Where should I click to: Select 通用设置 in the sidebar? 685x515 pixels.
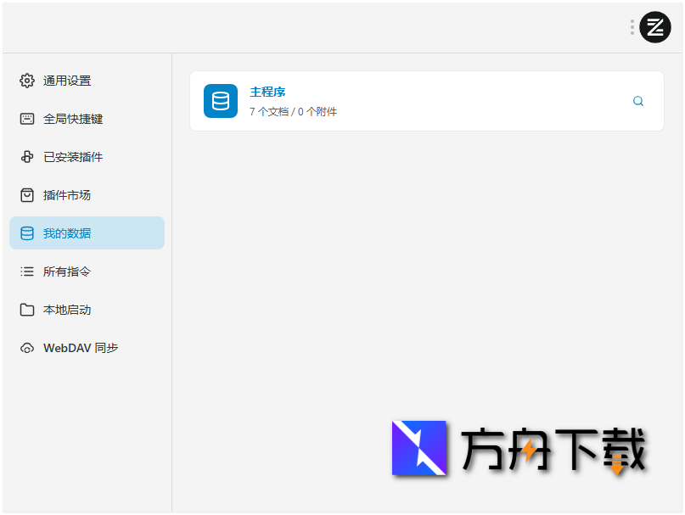(x=69, y=81)
